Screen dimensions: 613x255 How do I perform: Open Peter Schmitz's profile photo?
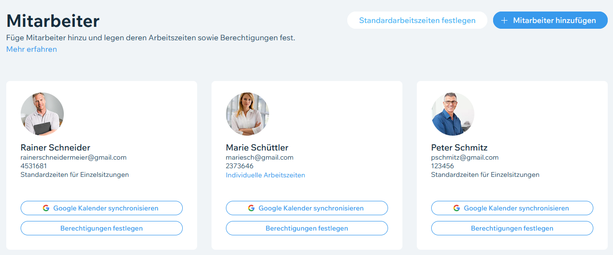pos(453,114)
